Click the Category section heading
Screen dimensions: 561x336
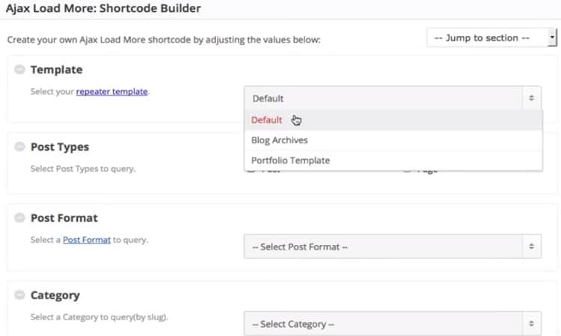tap(55, 295)
